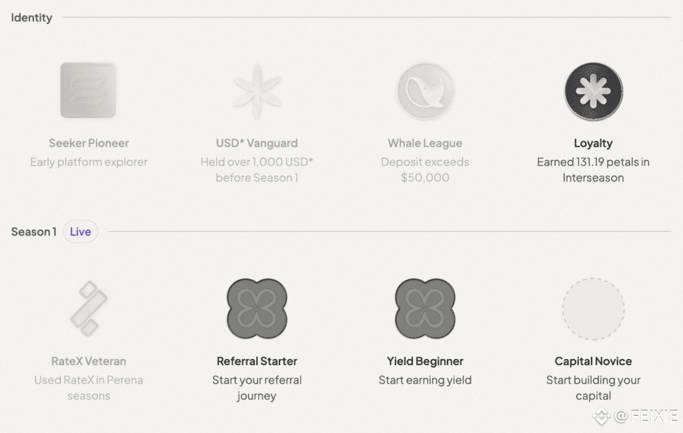
Task: Open the Referral Starter clover badge
Action: coord(257,308)
